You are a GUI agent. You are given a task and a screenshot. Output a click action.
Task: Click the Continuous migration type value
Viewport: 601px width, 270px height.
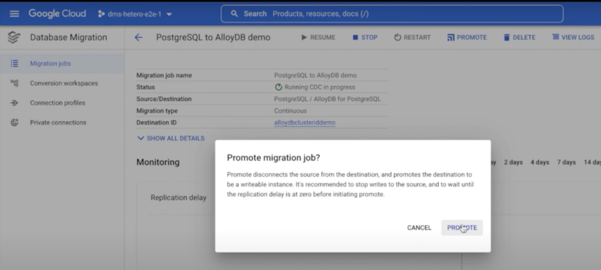click(290, 111)
